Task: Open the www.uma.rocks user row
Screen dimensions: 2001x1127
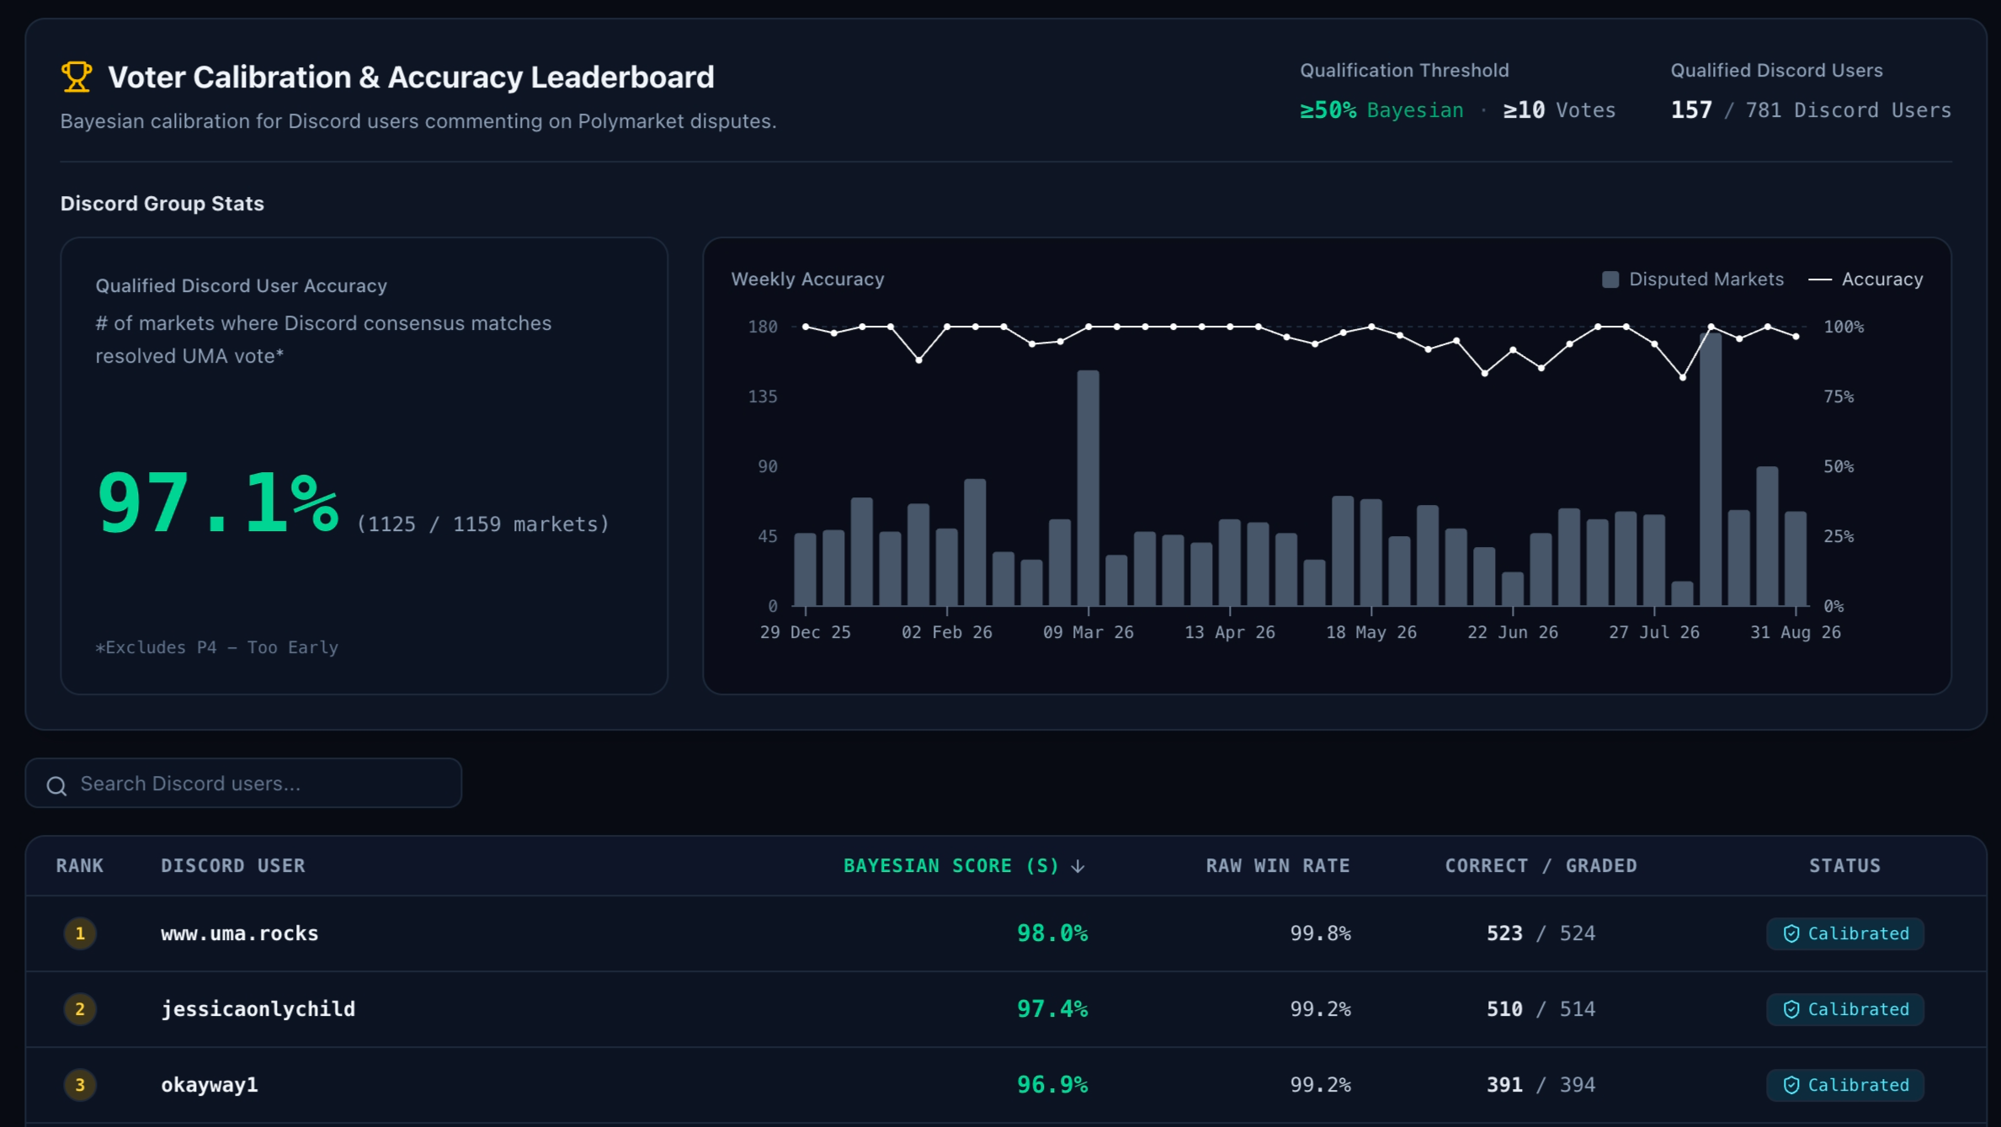Action: coord(1006,933)
